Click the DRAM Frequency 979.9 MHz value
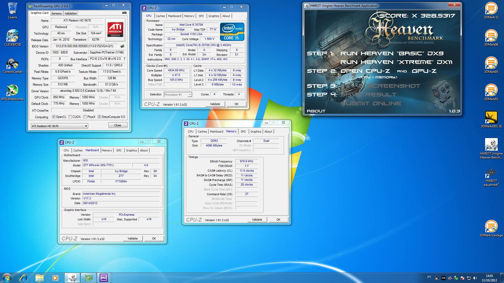 pos(246,161)
